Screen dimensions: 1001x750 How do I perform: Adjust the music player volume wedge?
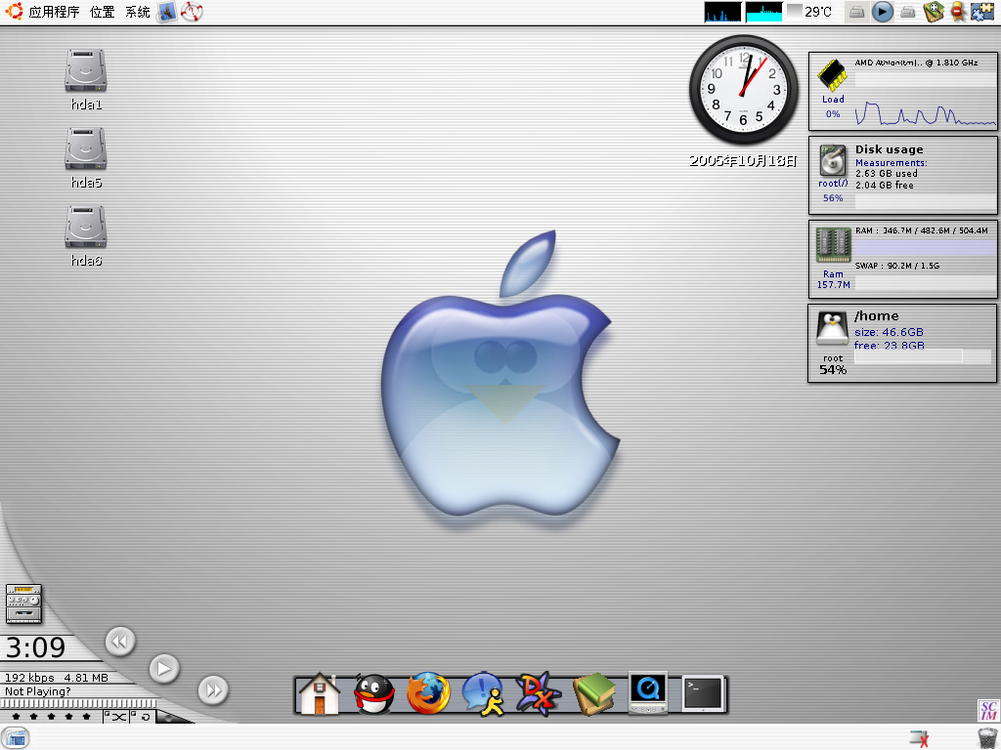176,718
